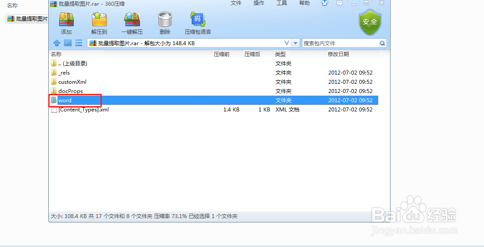Select the _rels folder

pos(214,73)
